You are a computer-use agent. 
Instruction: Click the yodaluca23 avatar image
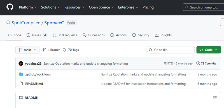21,64
